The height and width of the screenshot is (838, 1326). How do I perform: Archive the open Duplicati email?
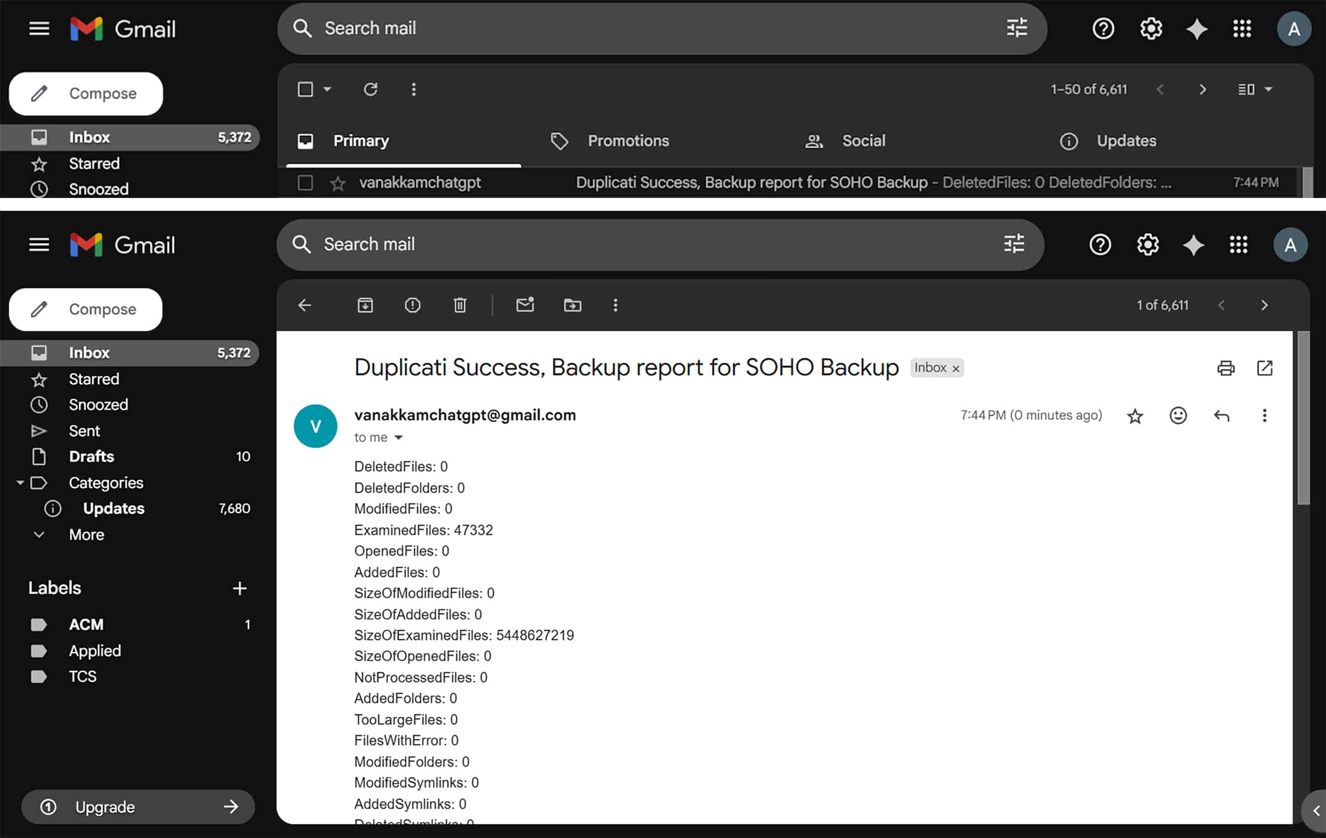[x=365, y=305]
